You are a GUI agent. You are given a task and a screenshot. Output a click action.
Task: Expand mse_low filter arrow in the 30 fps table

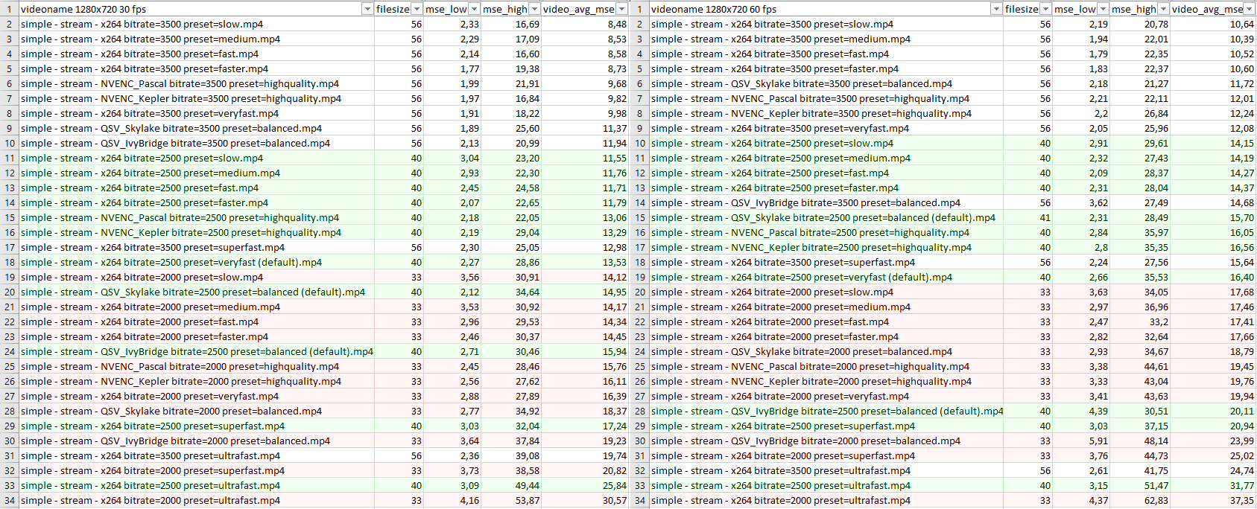point(474,9)
